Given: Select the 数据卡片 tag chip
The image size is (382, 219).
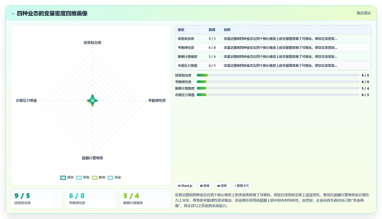Looking at the screenshot, I should point(241,186).
